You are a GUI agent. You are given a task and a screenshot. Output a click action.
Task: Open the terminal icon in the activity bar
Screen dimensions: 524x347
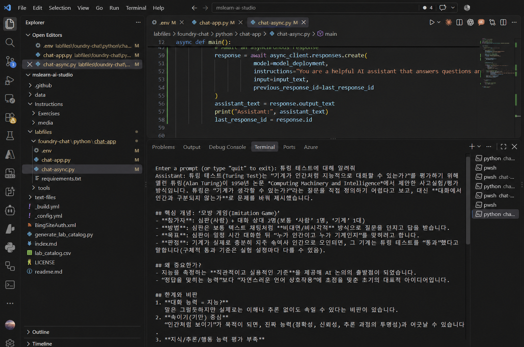point(10,285)
